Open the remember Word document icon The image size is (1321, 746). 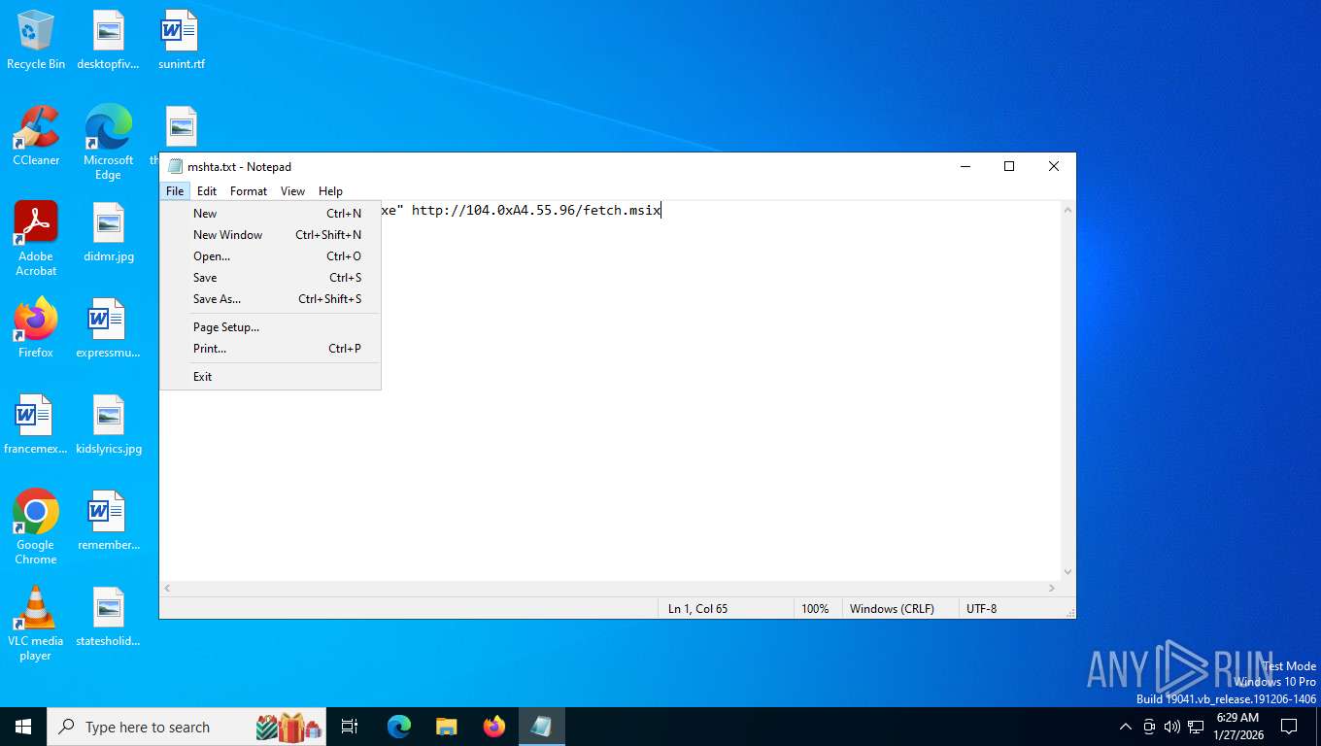(109, 521)
